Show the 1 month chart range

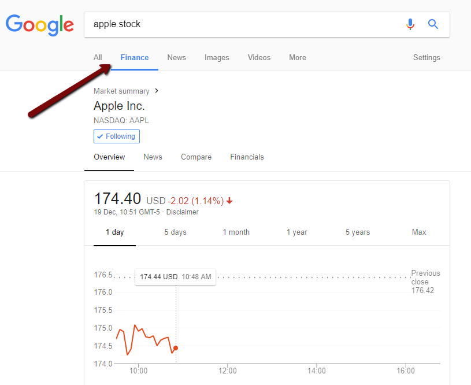click(x=236, y=232)
